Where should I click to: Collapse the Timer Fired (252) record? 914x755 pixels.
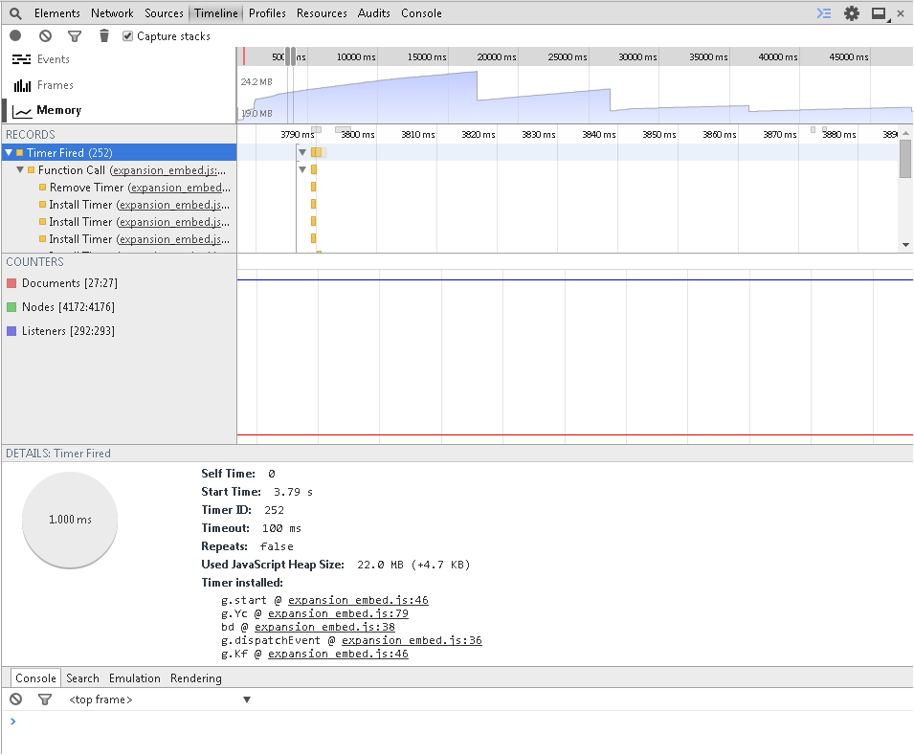9,153
